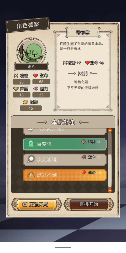Click the crossed swords attack icon
126x253 pixels.
click(16, 76)
